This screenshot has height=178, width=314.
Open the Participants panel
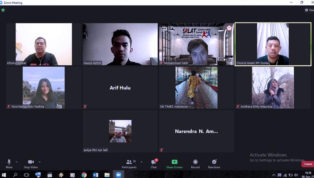(x=129, y=164)
